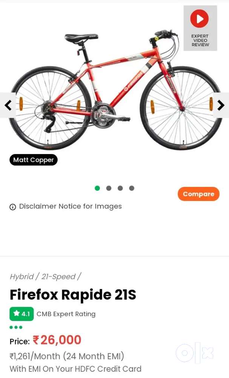Go to previous bike image arrow
The width and height of the screenshot is (229, 378).
tap(8, 105)
